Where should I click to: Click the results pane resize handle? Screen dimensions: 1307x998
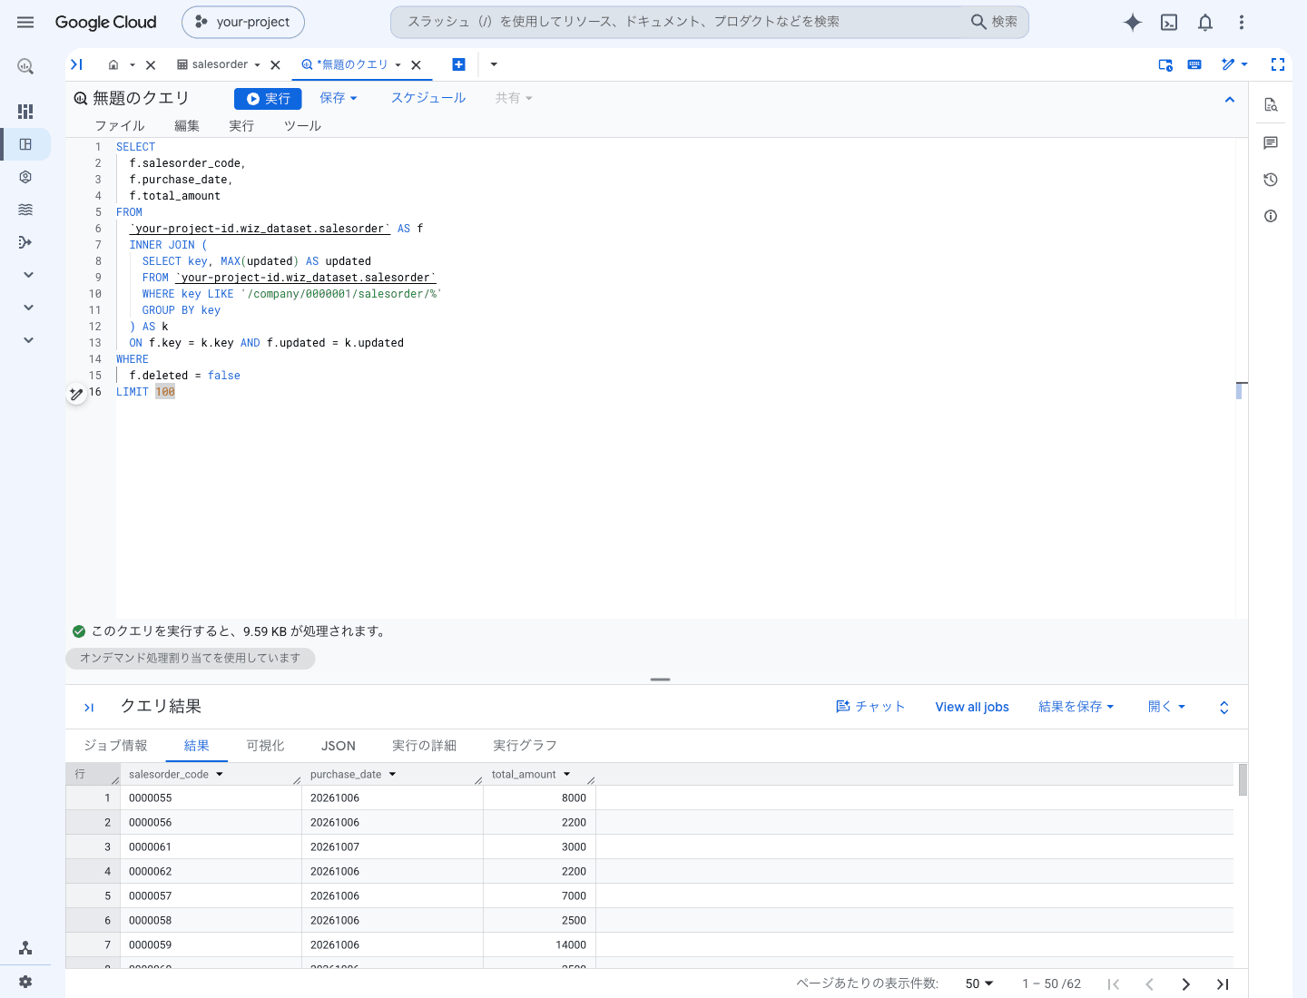click(660, 680)
